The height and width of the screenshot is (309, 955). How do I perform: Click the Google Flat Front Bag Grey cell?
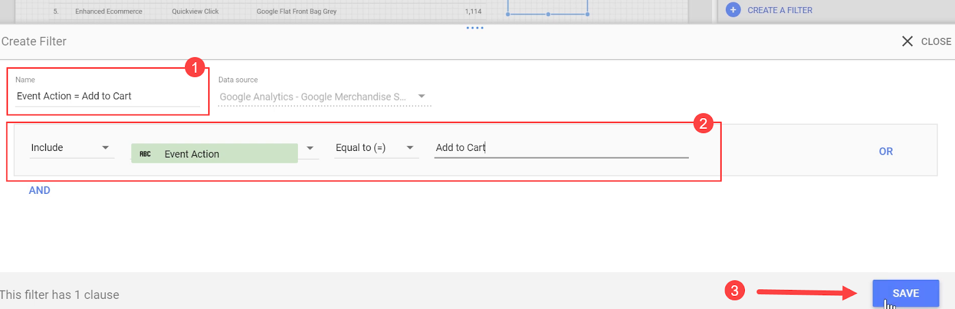click(297, 11)
